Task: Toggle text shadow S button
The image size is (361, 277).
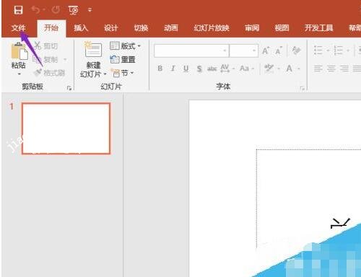Action: click(199, 69)
